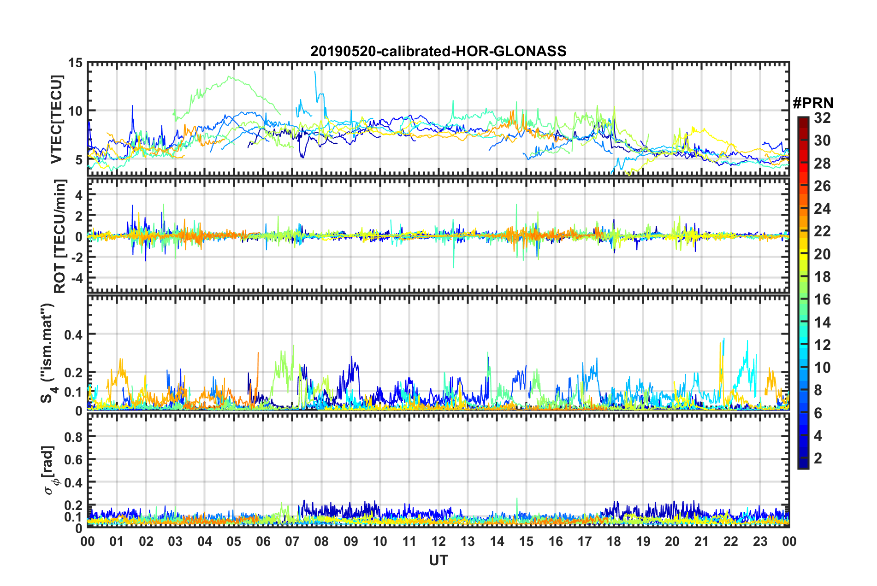The width and height of the screenshot is (877, 586).
Task: Click the UT hour tick label 13
Action: pos(468,541)
